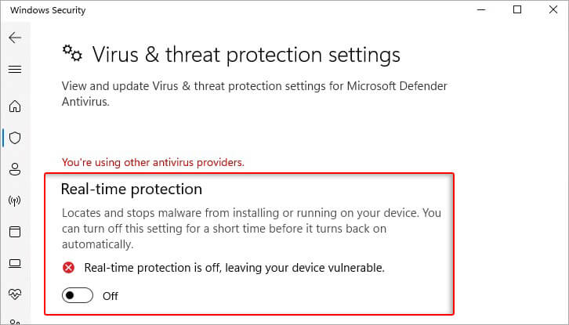Open the Home section in sidebar

tap(15, 107)
